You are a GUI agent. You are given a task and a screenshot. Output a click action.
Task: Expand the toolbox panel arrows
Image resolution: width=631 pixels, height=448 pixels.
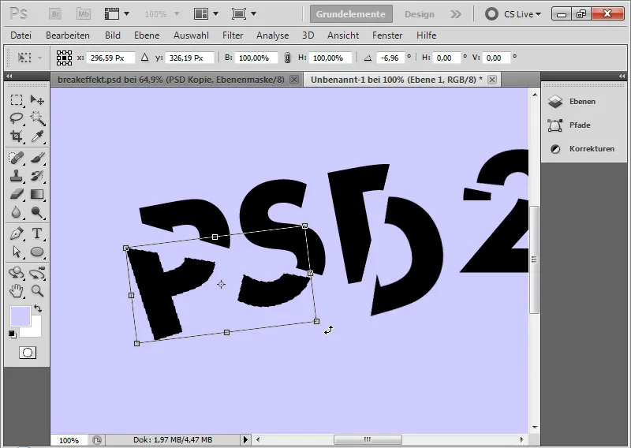click(9, 76)
